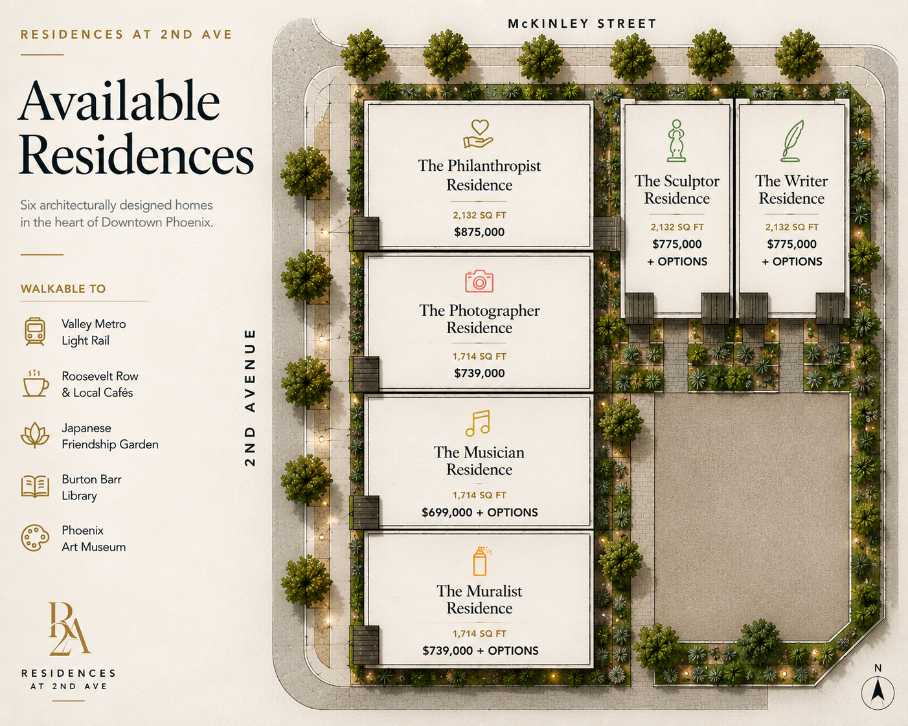Click the Musician music notes icon
The width and height of the screenshot is (908, 726).
tap(478, 423)
